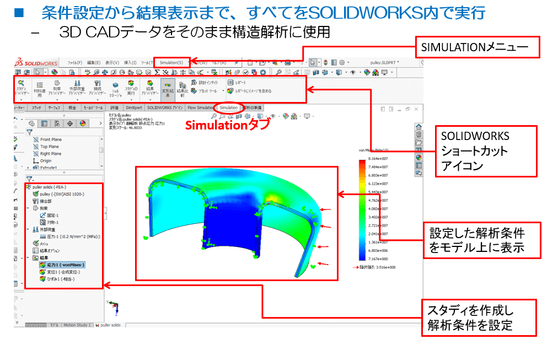Collapse the 結果 folder in study tree

(x=28, y=257)
